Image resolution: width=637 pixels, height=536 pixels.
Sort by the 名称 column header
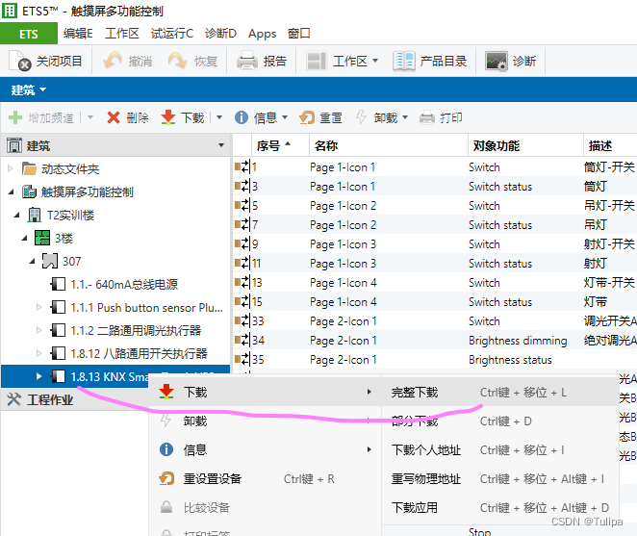[x=389, y=145]
